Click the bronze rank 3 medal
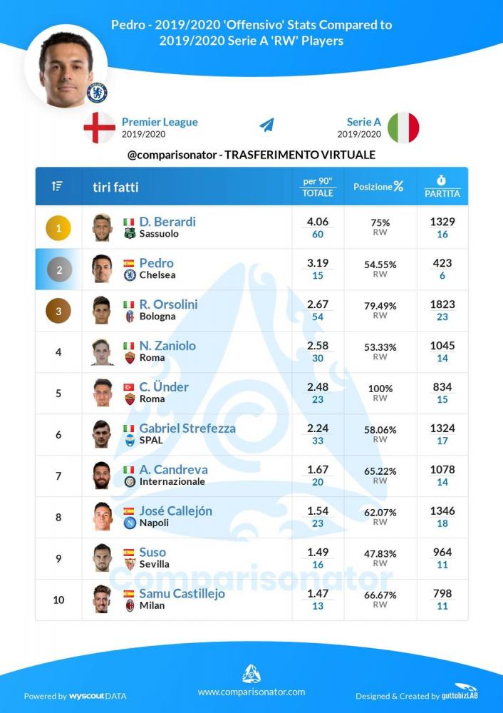This screenshot has width=503, height=713. pyautogui.click(x=58, y=311)
